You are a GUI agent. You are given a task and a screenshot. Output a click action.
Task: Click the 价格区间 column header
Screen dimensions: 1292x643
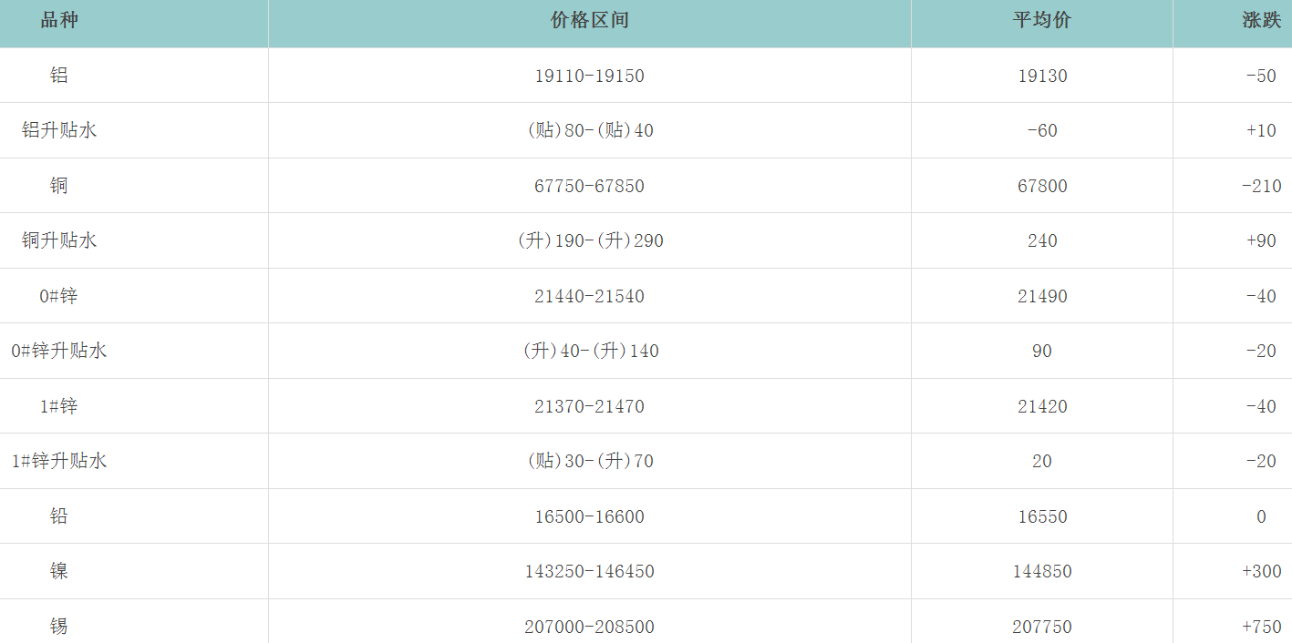click(589, 21)
